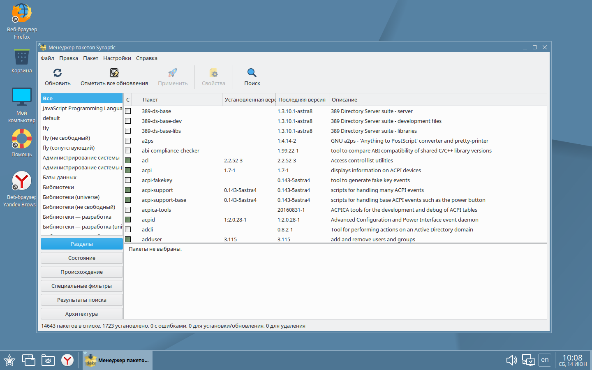This screenshot has height=370, width=592.
Task: Select the fly (не свободный) section
Action: pos(82,138)
